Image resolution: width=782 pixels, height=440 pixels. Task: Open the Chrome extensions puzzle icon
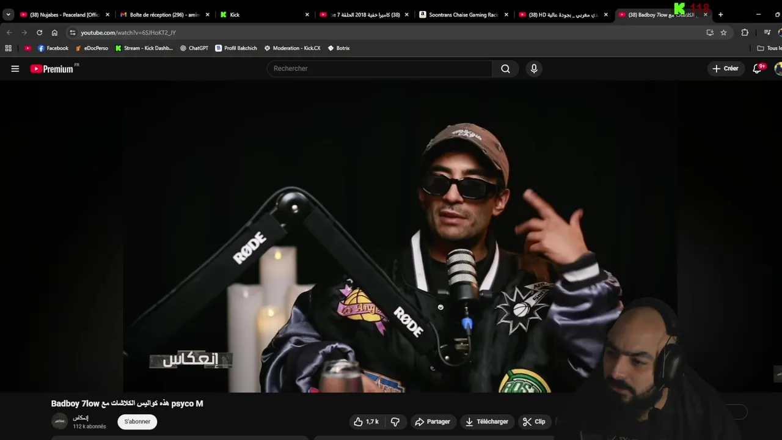pos(745,32)
